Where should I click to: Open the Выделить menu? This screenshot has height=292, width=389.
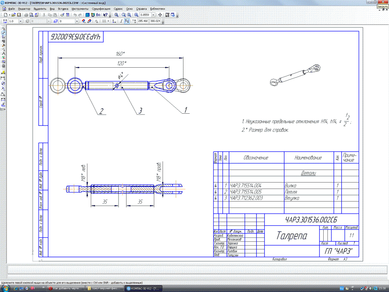tap(40, 9)
